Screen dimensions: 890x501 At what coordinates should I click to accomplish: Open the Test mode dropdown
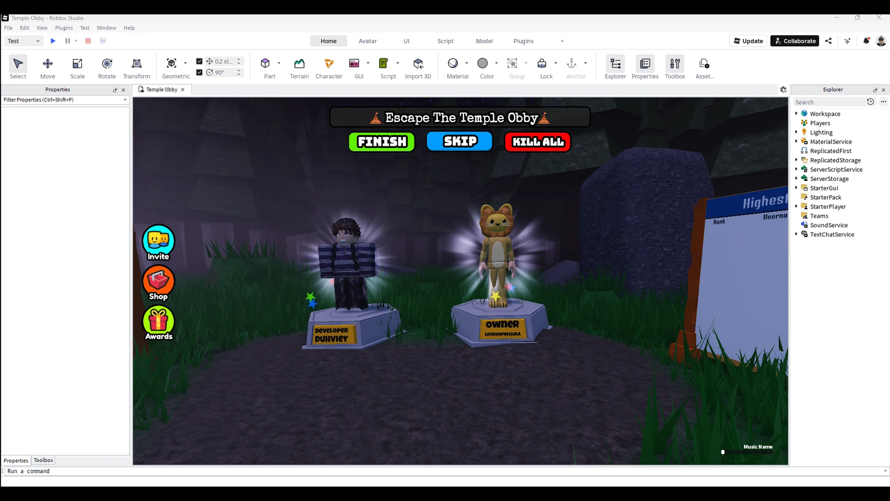pos(24,41)
